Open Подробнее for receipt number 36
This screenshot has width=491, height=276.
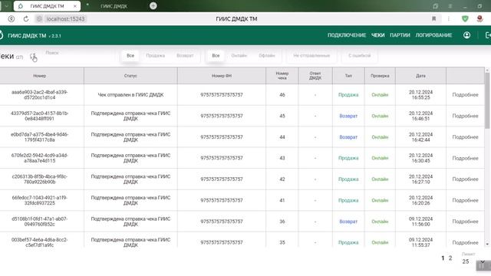click(465, 222)
